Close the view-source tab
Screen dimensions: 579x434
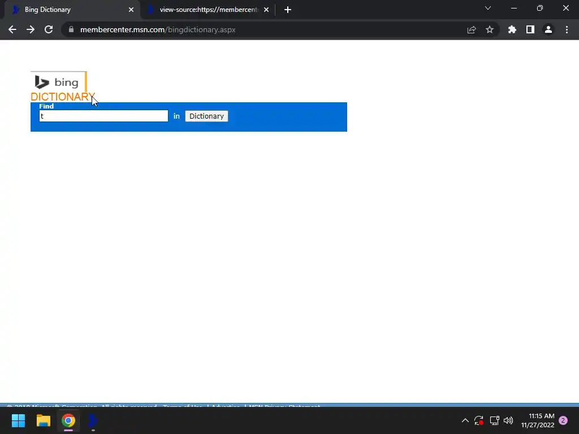[x=266, y=10]
